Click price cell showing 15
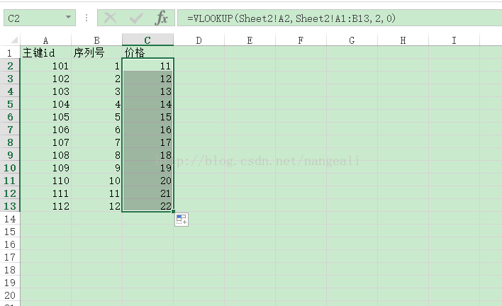This screenshot has width=502, height=306. tap(147, 117)
